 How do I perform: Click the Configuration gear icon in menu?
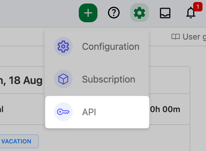click(x=63, y=46)
